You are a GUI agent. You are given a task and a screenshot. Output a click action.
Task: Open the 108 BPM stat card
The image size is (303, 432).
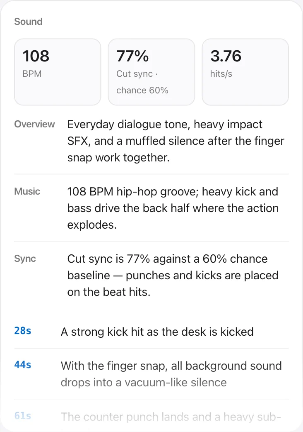pyautogui.click(x=58, y=72)
